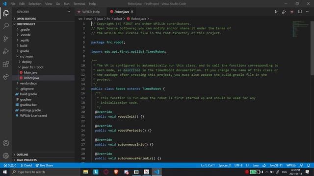Open the Extensions view
The width and height of the screenshot is (314, 176).
(x=6, y=64)
